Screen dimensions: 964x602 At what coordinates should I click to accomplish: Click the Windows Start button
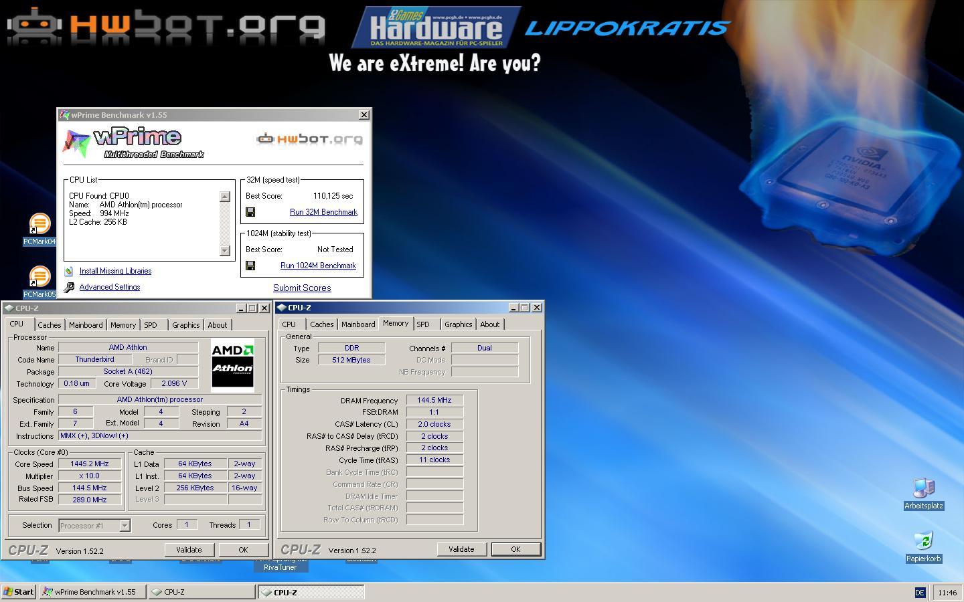(19, 592)
